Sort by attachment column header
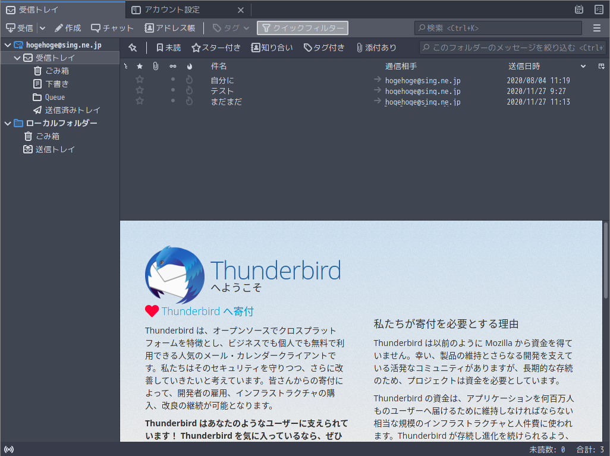 tap(156, 66)
